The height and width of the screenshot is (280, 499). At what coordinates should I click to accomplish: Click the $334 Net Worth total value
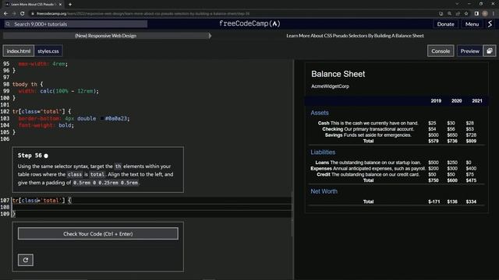click(471, 201)
